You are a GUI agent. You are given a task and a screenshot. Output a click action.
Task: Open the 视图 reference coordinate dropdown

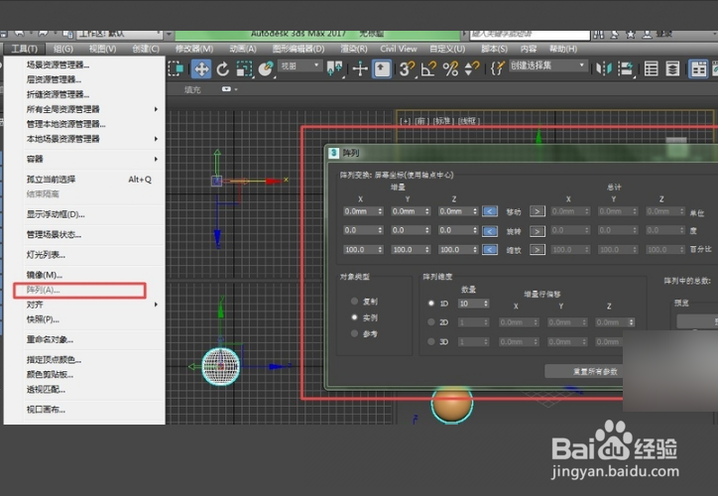click(299, 66)
